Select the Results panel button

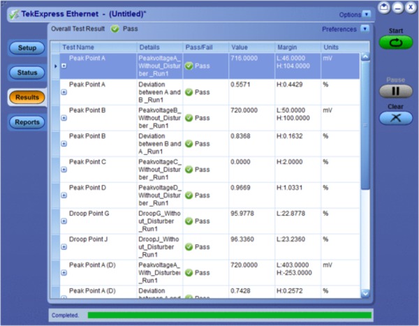(27, 98)
